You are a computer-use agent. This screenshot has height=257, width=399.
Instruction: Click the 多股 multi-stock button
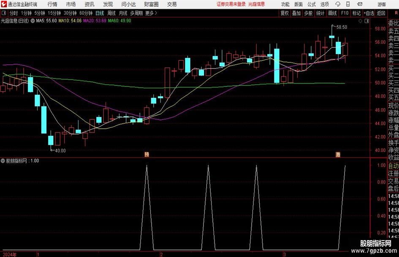pyautogui.click(x=308, y=13)
